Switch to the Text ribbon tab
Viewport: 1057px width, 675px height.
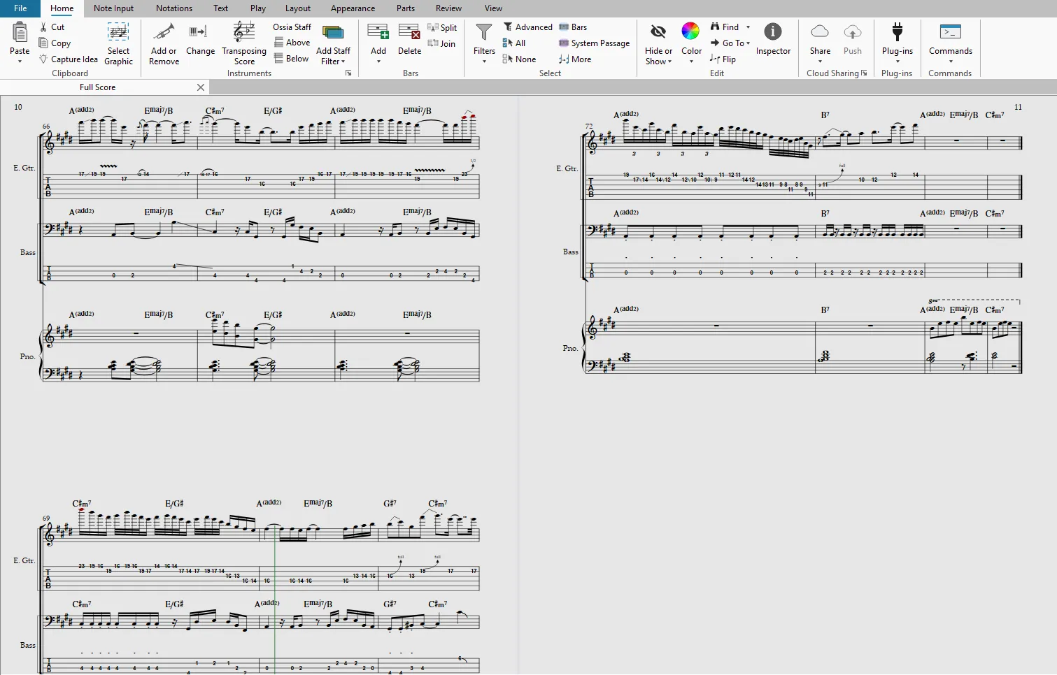[x=220, y=8]
